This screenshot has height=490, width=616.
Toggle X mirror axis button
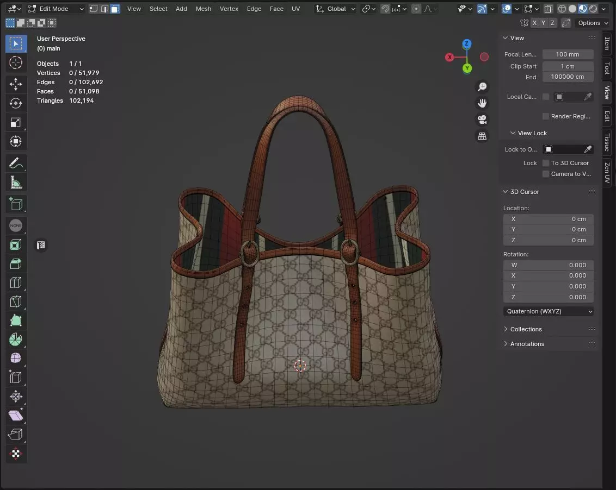click(x=534, y=23)
